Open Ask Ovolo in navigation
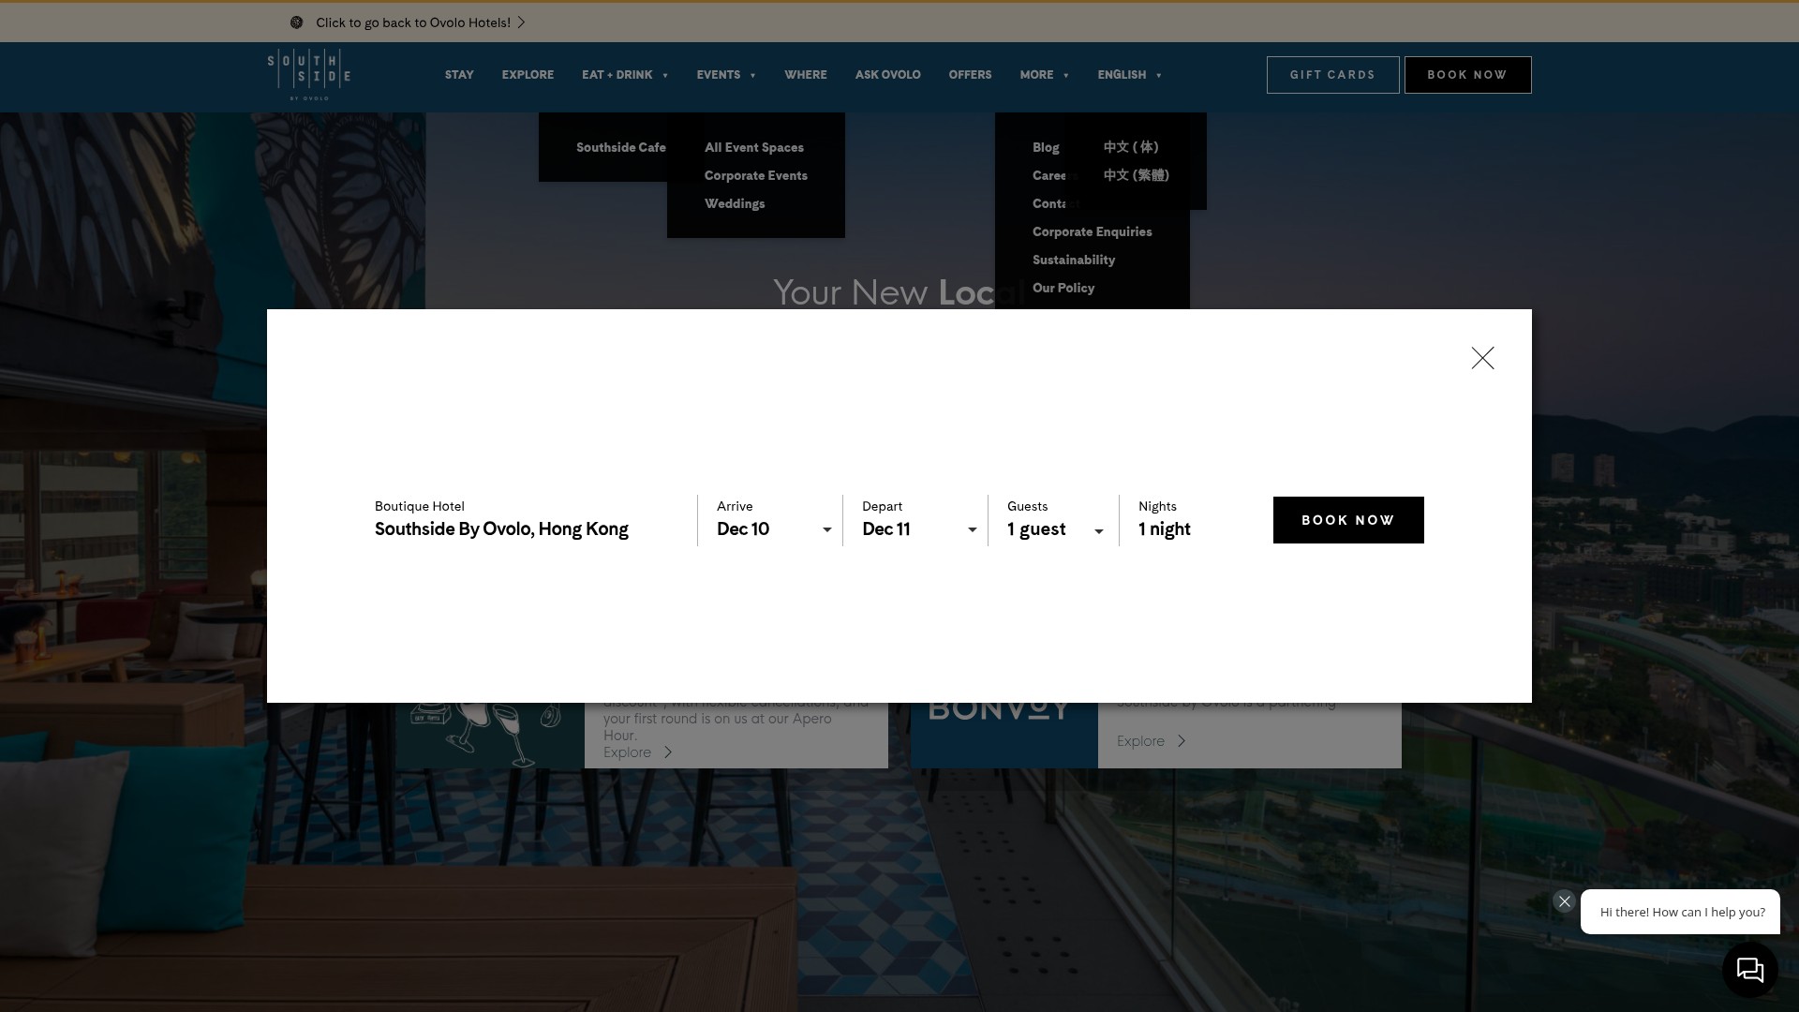The height and width of the screenshot is (1012, 1799). pos(887,75)
